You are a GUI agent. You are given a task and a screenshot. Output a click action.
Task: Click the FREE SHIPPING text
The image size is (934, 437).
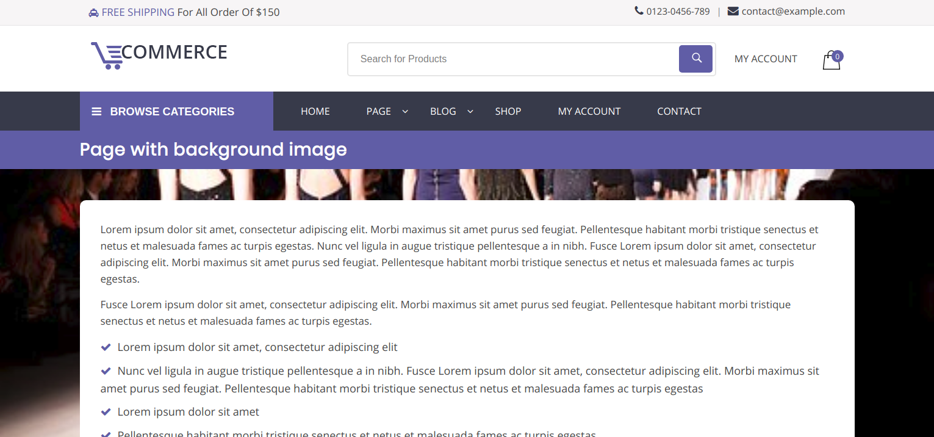(x=138, y=12)
